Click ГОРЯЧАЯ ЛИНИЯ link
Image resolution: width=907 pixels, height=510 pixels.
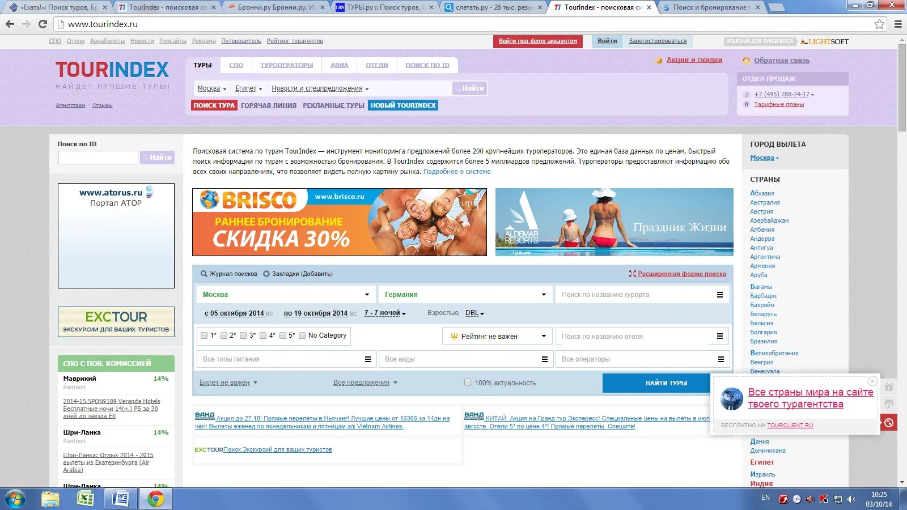(x=269, y=105)
